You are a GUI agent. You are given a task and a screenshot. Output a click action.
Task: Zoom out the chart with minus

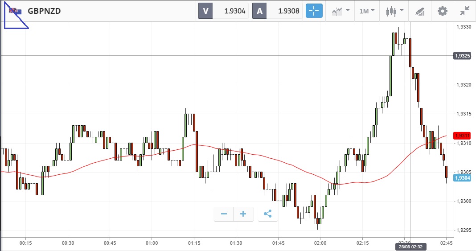pos(224,214)
